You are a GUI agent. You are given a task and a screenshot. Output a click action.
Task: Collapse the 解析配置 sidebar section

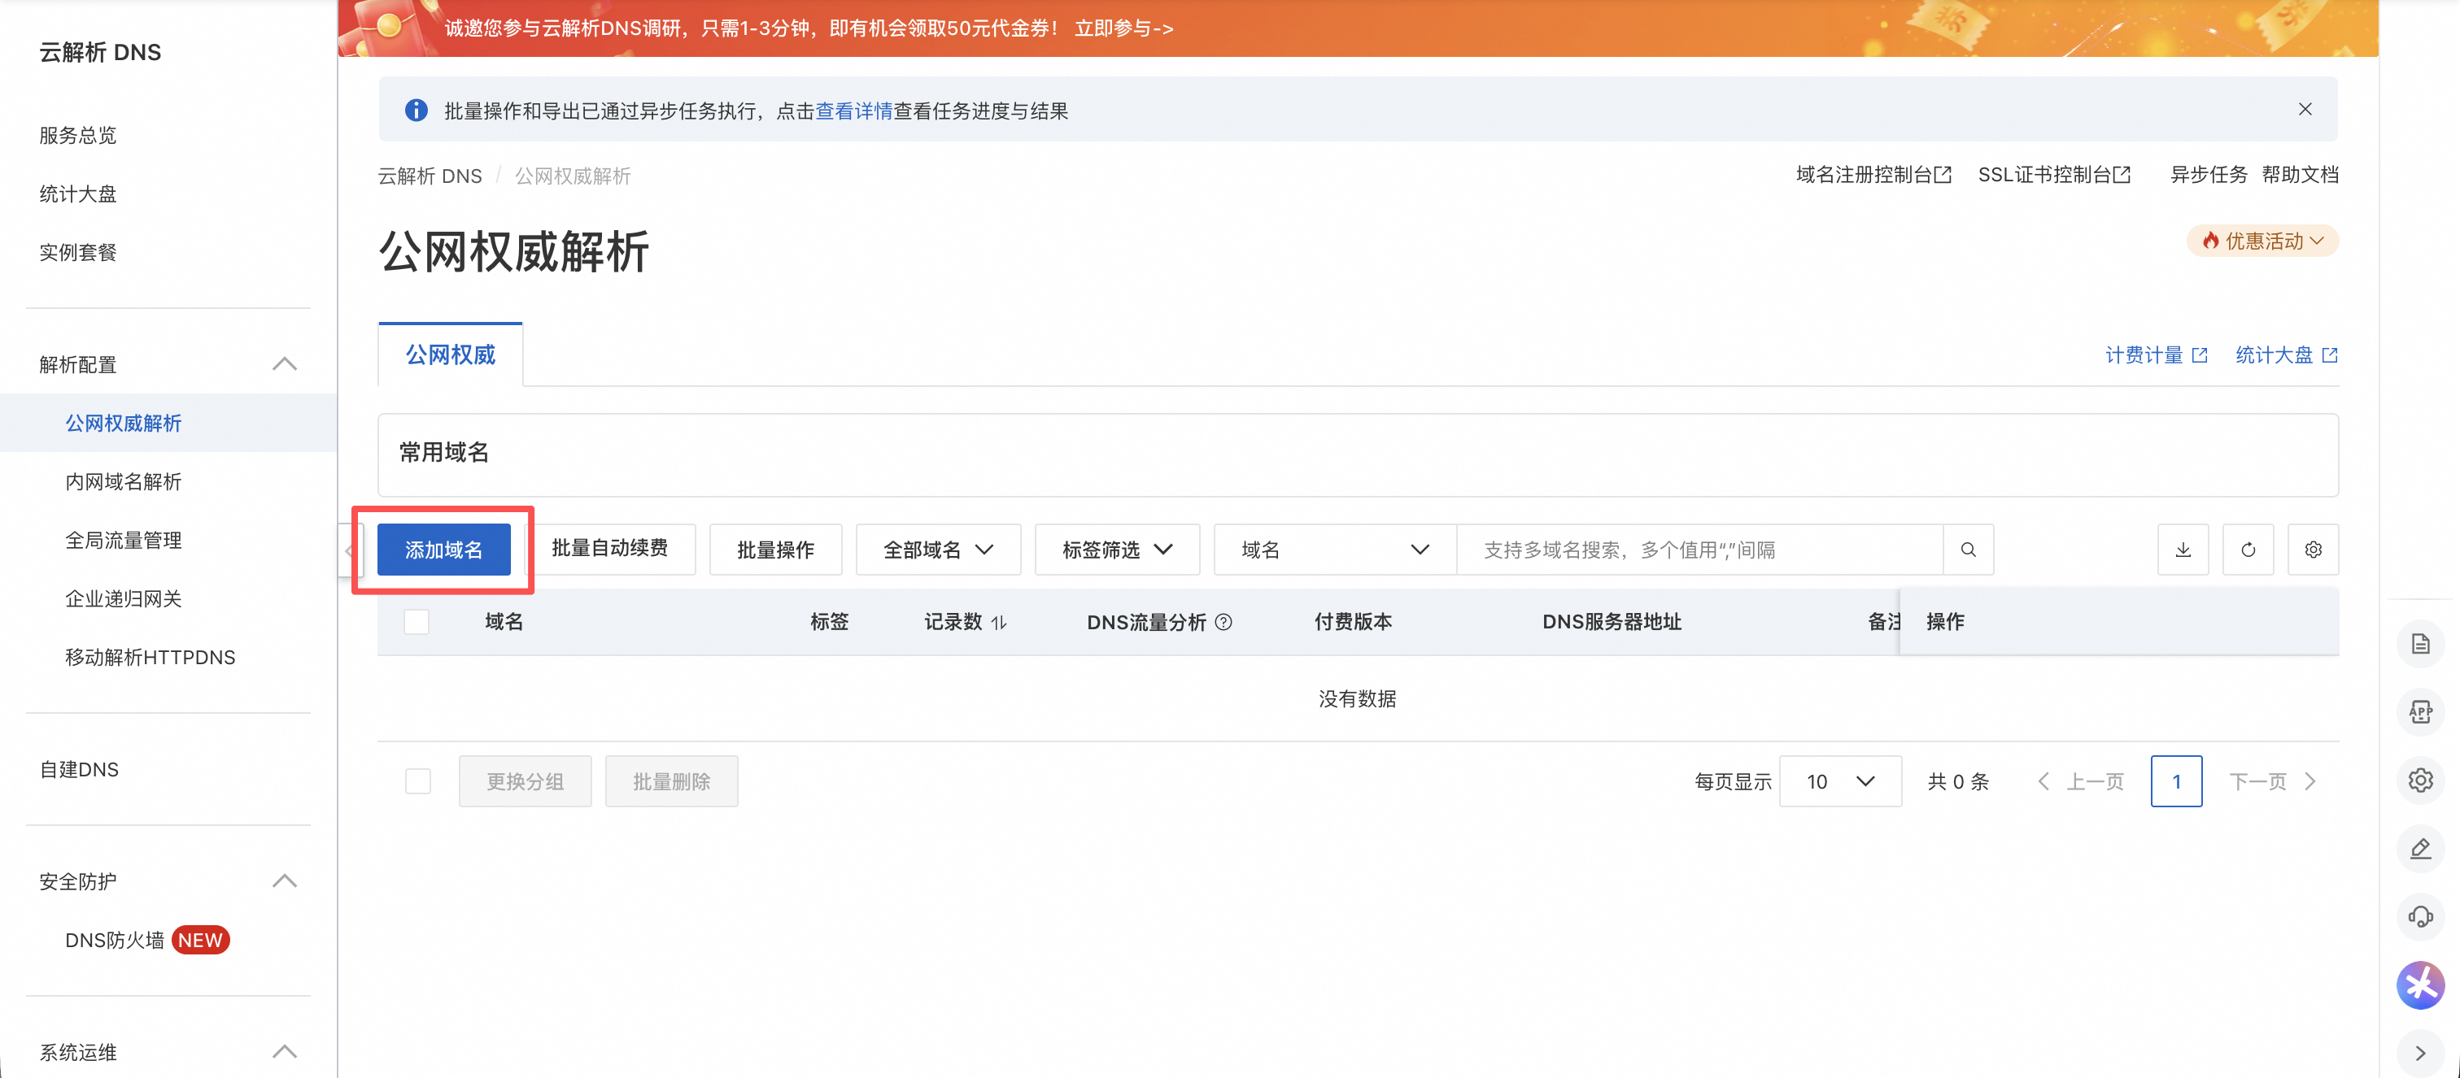point(284,364)
